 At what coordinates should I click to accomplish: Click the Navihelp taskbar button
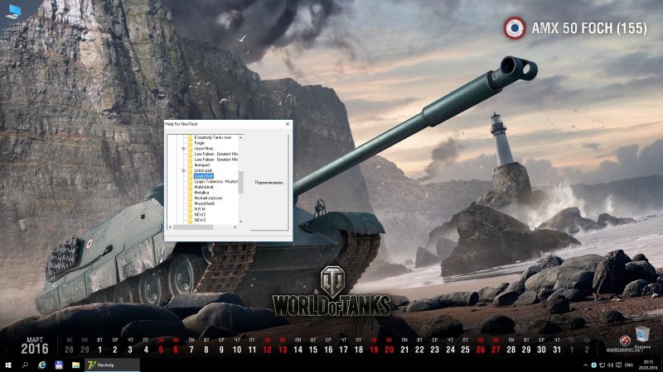(112, 365)
